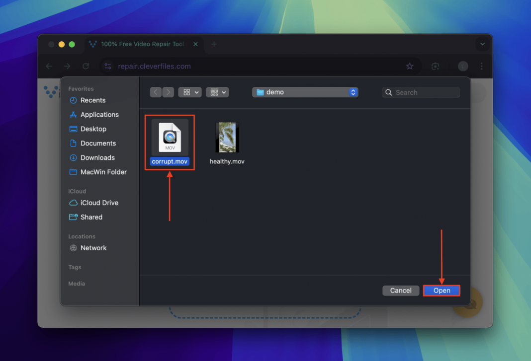Viewport: 531px width, 361px height.
Task: Open MacWin Folder in sidebar
Action: 103,172
